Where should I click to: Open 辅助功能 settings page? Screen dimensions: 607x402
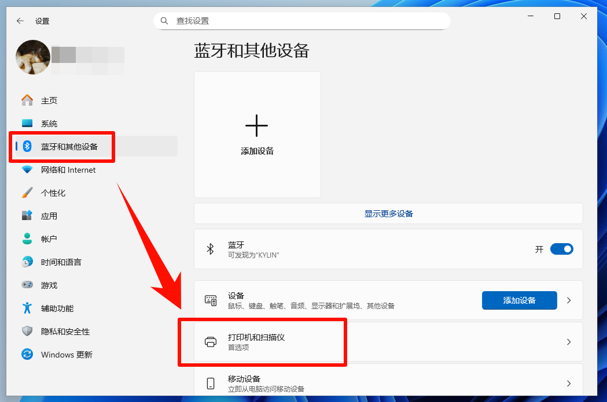pos(96,308)
